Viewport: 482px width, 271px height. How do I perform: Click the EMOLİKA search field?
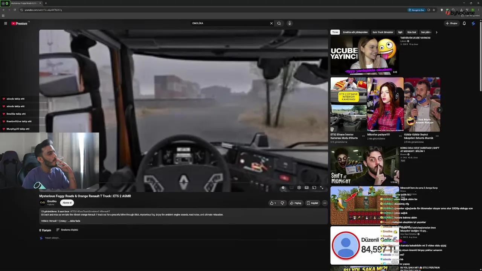[230, 23]
